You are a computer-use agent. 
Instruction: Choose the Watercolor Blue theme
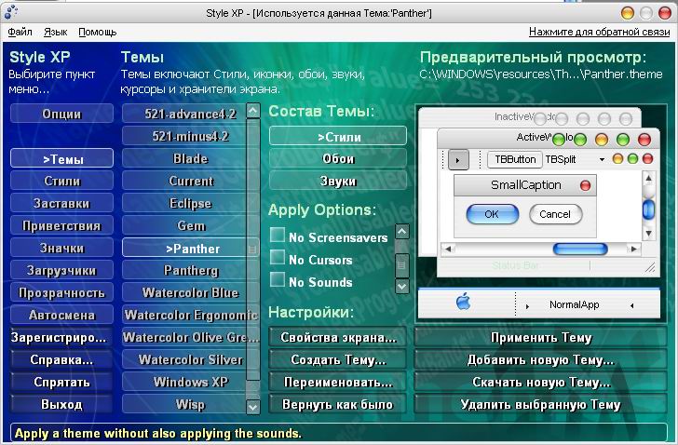[184, 293]
